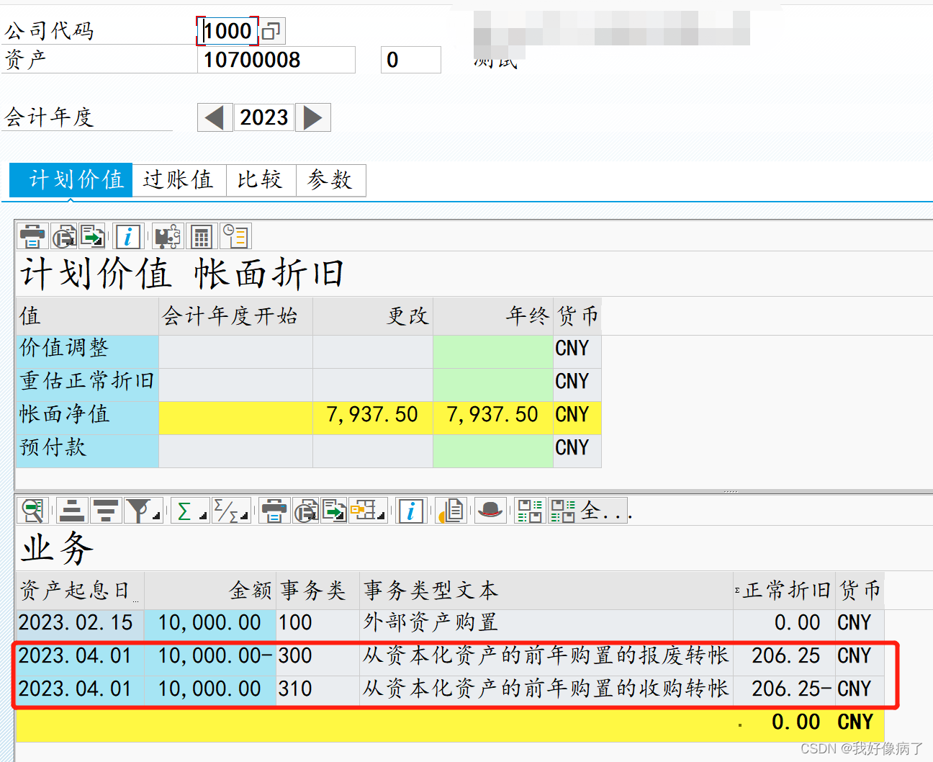The image size is (933, 762).
Task: Go to the next fiscal year
Action: pos(313,117)
